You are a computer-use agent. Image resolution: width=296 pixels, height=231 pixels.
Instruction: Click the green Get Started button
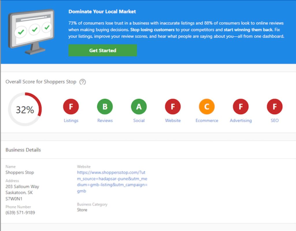[103, 50]
